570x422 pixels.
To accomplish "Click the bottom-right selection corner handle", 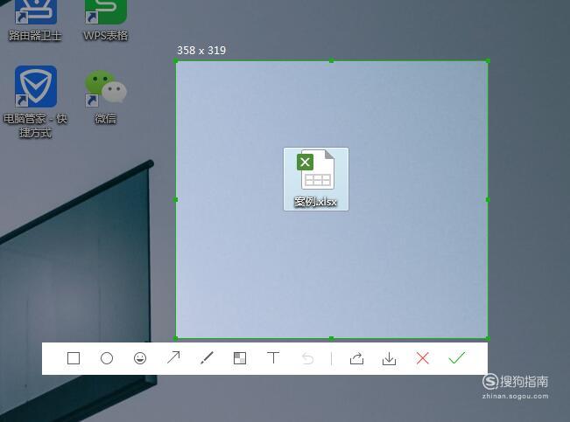I will pos(488,338).
